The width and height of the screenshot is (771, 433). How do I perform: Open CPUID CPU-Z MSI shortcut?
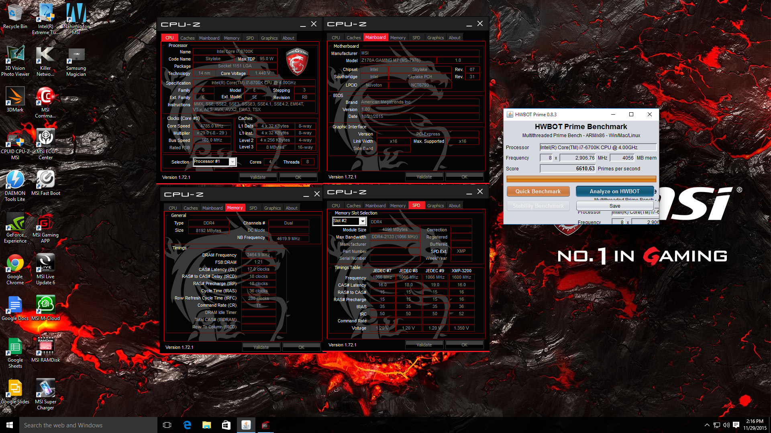(x=15, y=144)
